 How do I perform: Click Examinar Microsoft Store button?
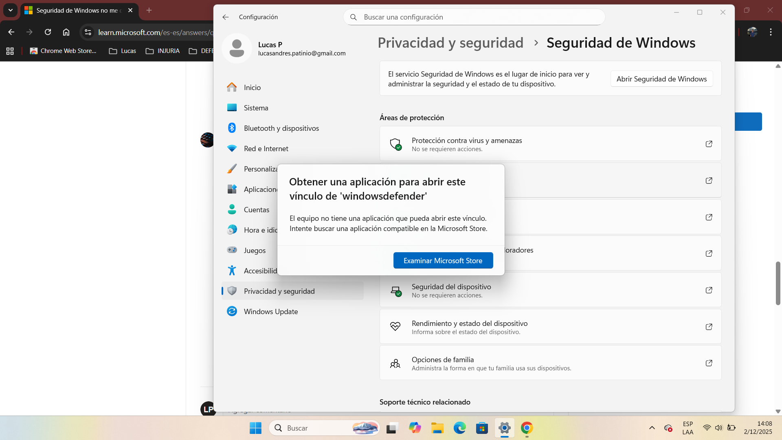point(443,260)
